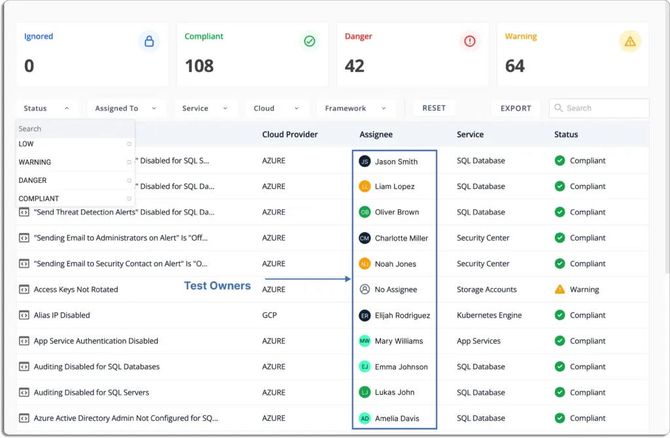
Task: Click the green check icon on the Compliant card
Action: coord(309,41)
